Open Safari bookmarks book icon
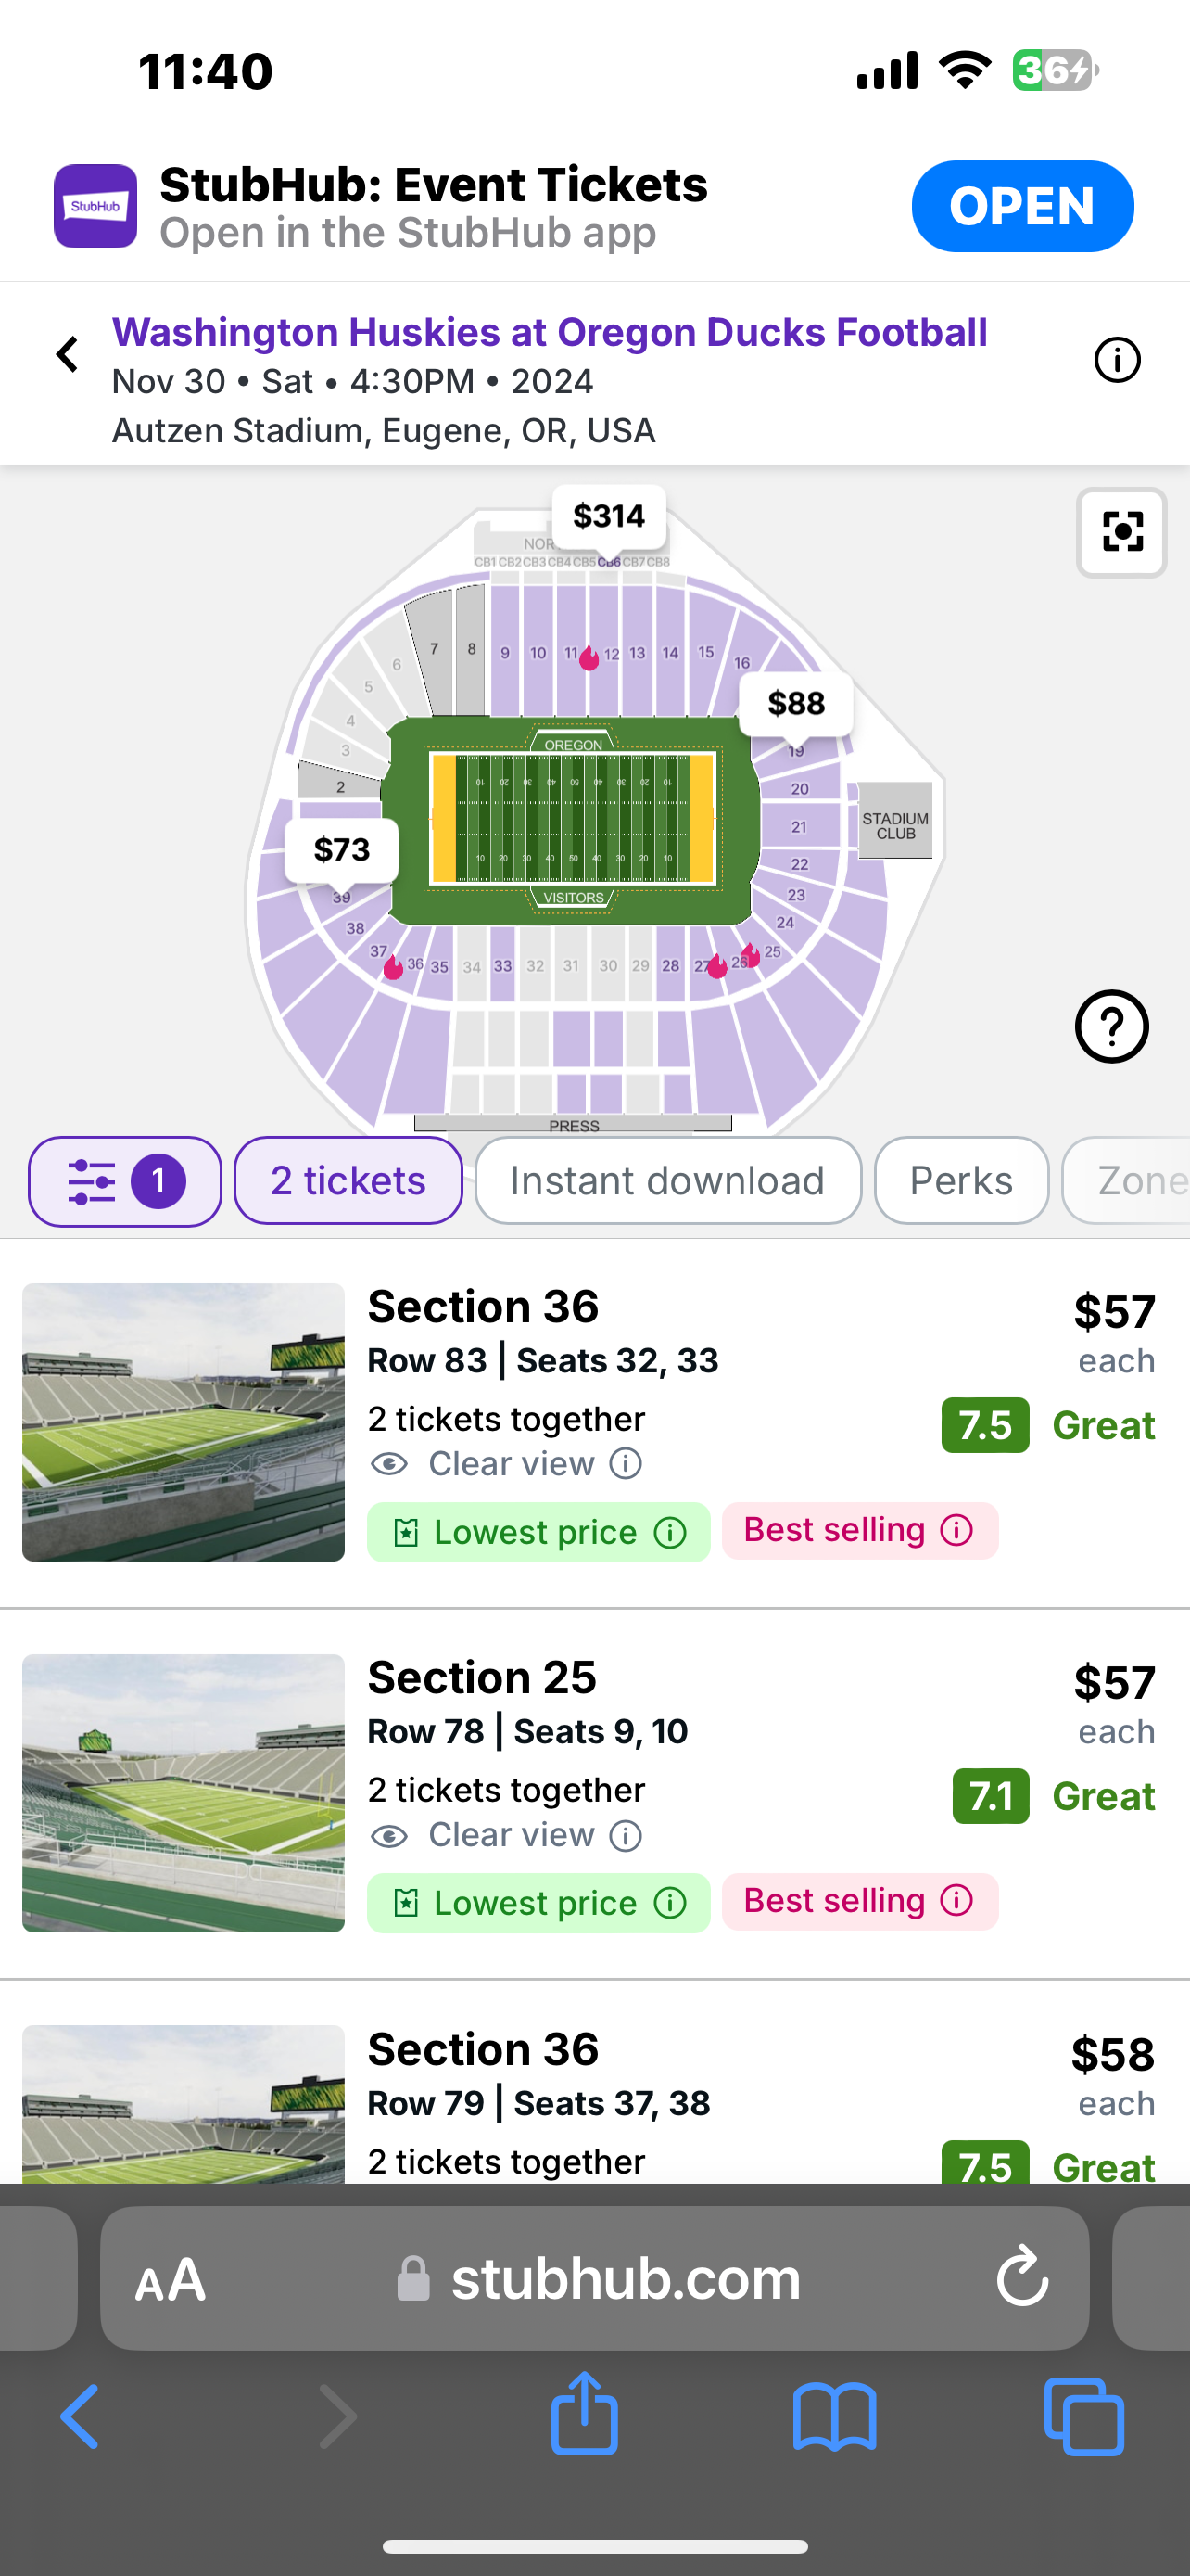Image resolution: width=1190 pixels, height=2576 pixels. (834, 2416)
